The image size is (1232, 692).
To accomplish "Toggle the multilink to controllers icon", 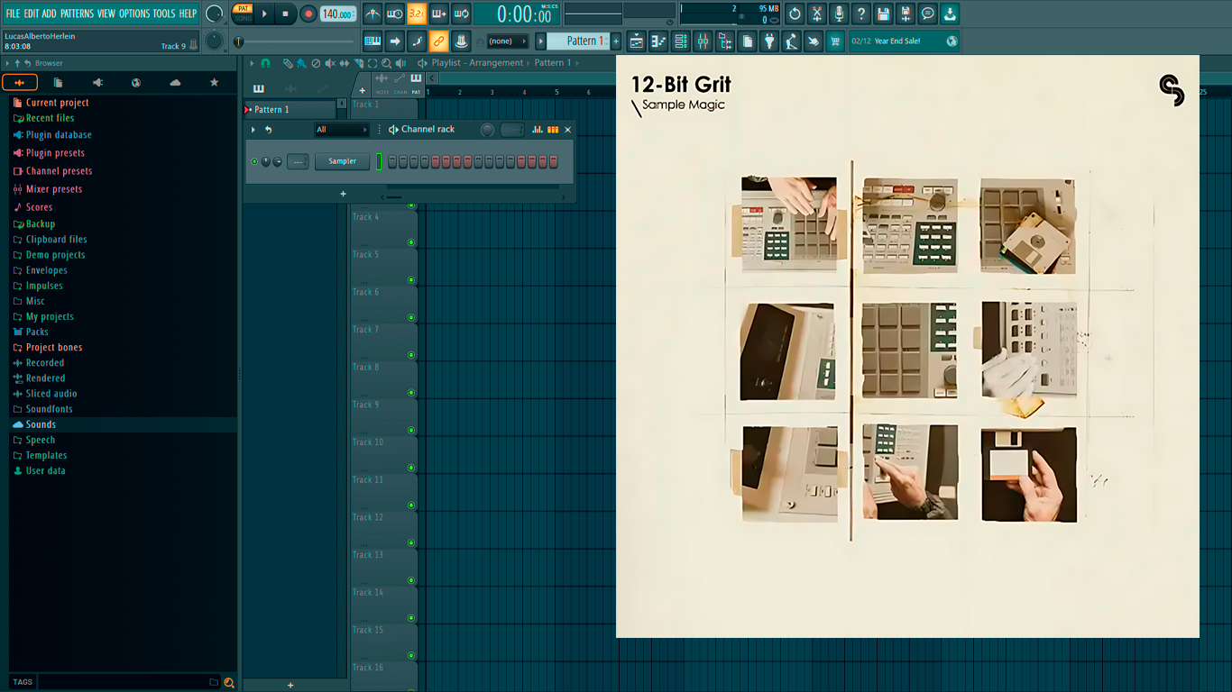I will pos(438,41).
